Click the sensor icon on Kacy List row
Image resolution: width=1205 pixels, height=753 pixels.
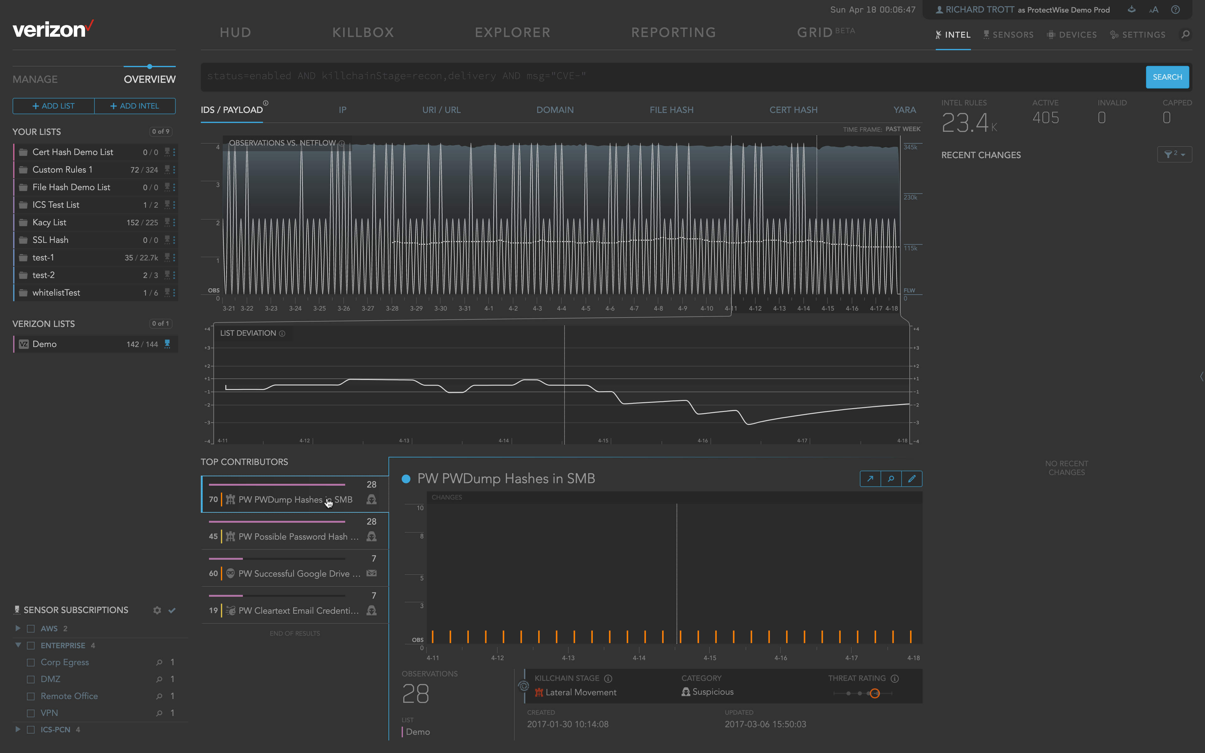[167, 222]
